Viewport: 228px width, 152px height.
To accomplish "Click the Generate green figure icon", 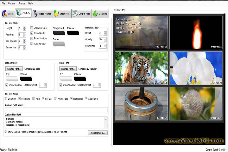I will (95, 14).
